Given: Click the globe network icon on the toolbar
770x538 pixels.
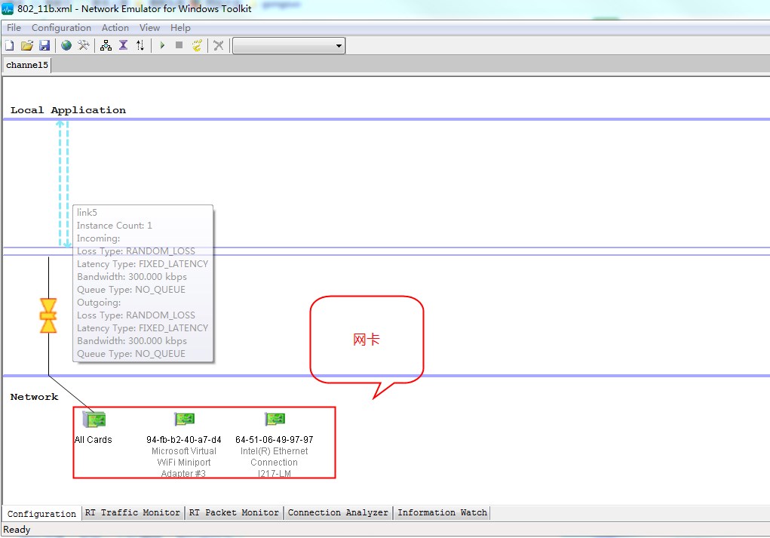Looking at the screenshot, I should [66, 45].
